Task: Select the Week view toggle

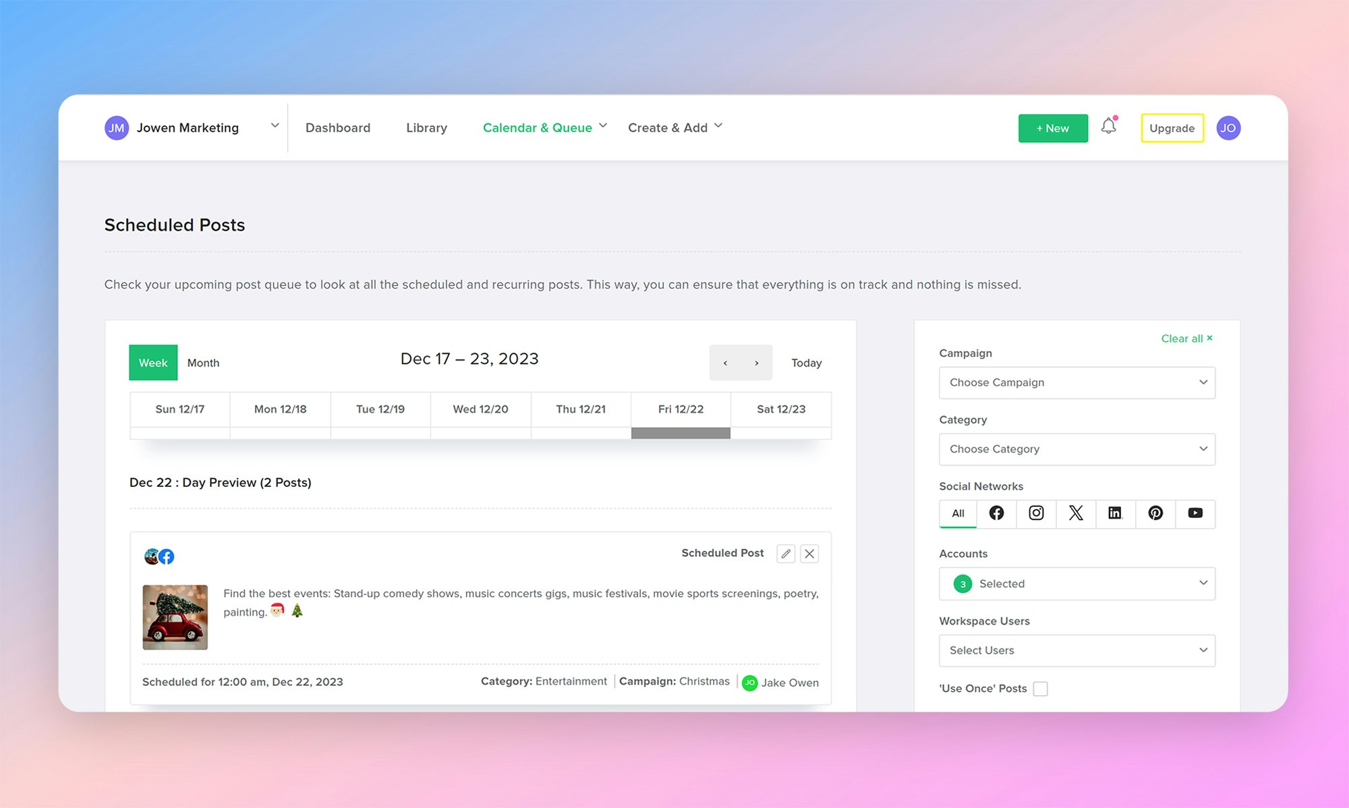Action: (x=153, y=363)
